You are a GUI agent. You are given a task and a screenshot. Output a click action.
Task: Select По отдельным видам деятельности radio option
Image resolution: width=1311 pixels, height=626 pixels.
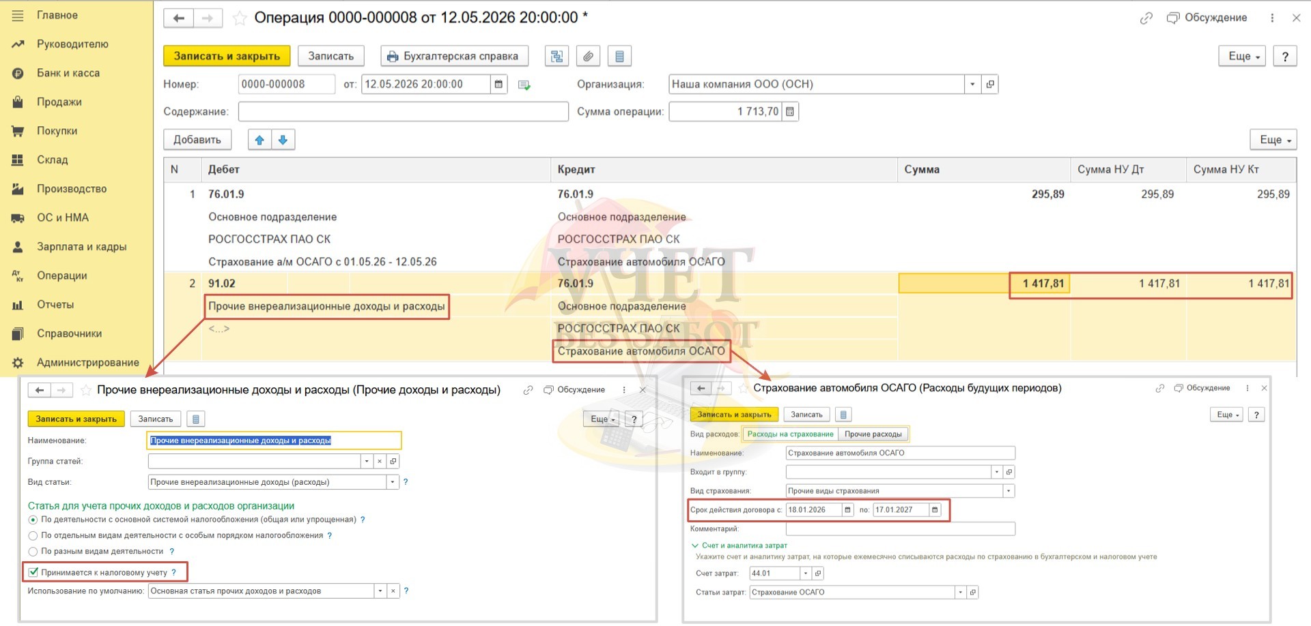click(x=33, y=536)
